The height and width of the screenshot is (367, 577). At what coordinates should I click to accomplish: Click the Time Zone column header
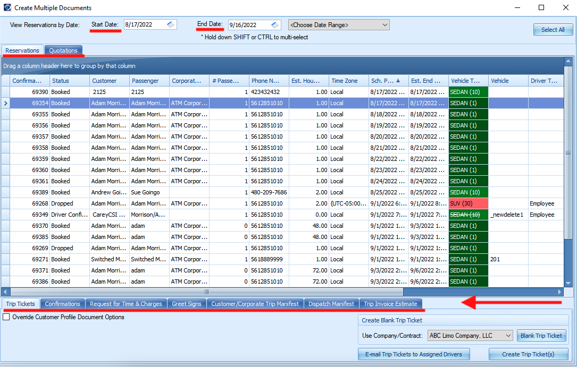click(x=348, y=80)
